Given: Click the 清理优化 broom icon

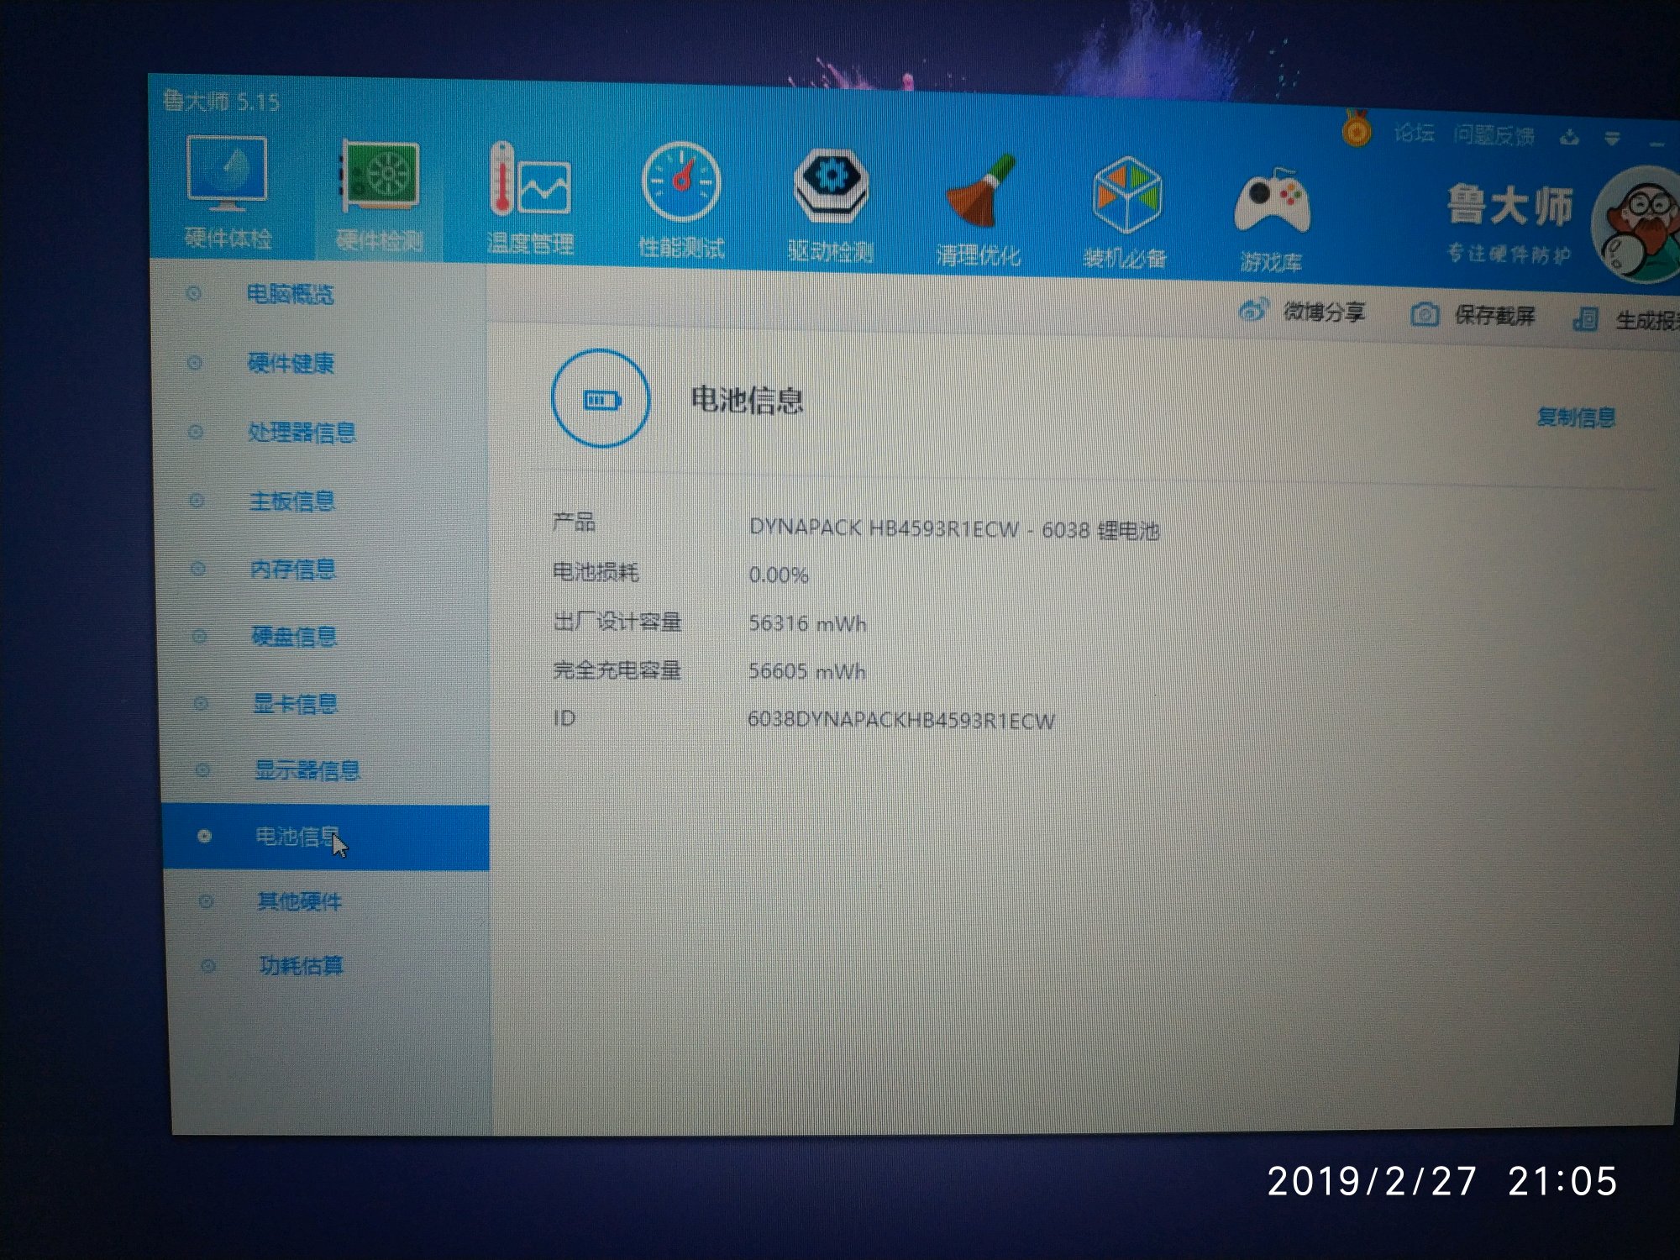Looking at the screenshot, I should (979, 193).
